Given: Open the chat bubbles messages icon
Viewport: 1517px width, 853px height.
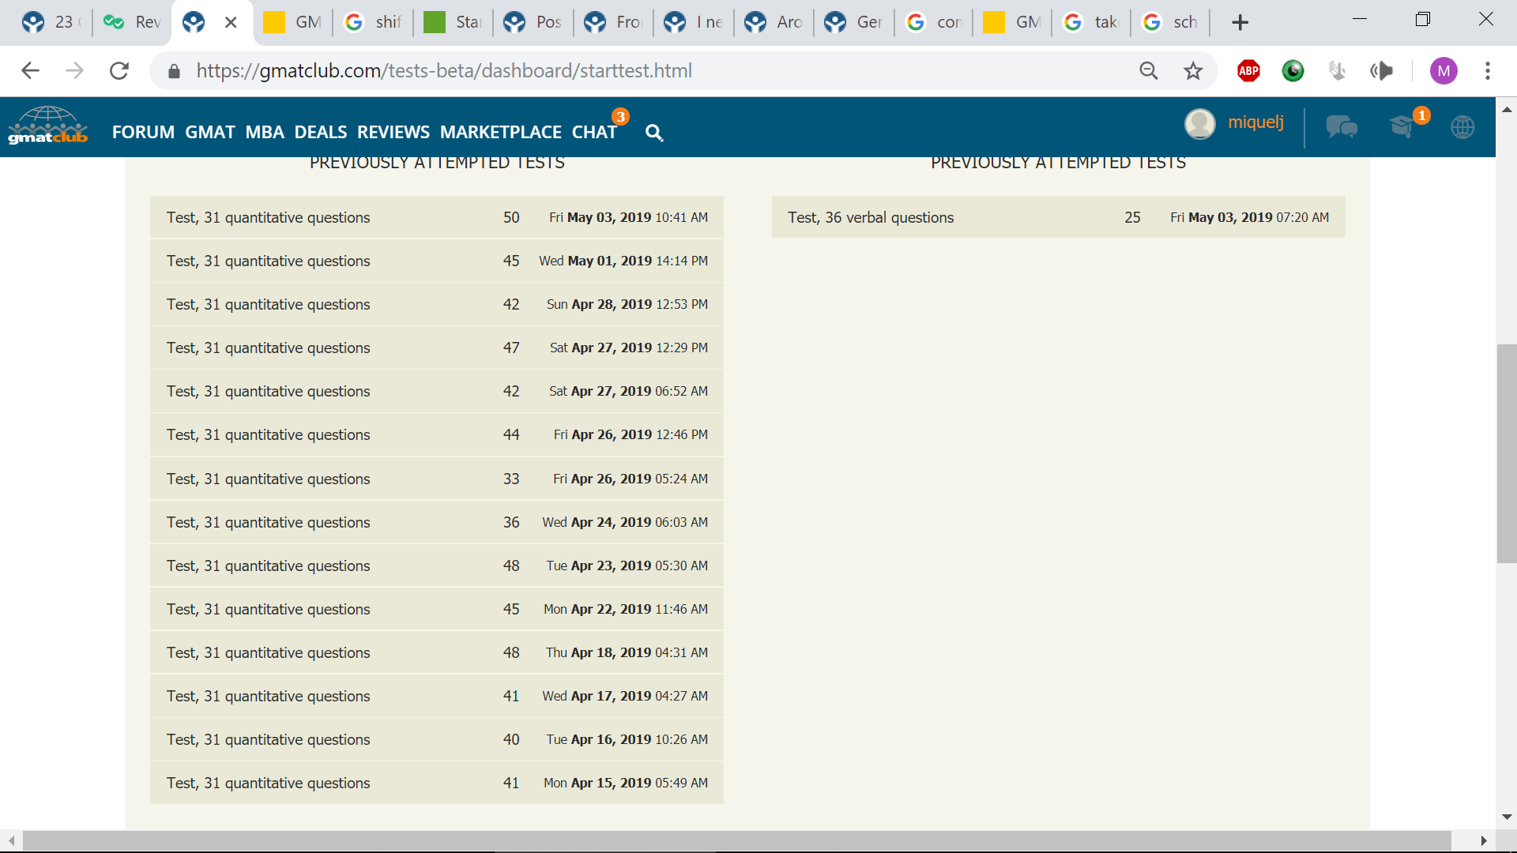Looking at the screenshot, I should pos(1341,126).
